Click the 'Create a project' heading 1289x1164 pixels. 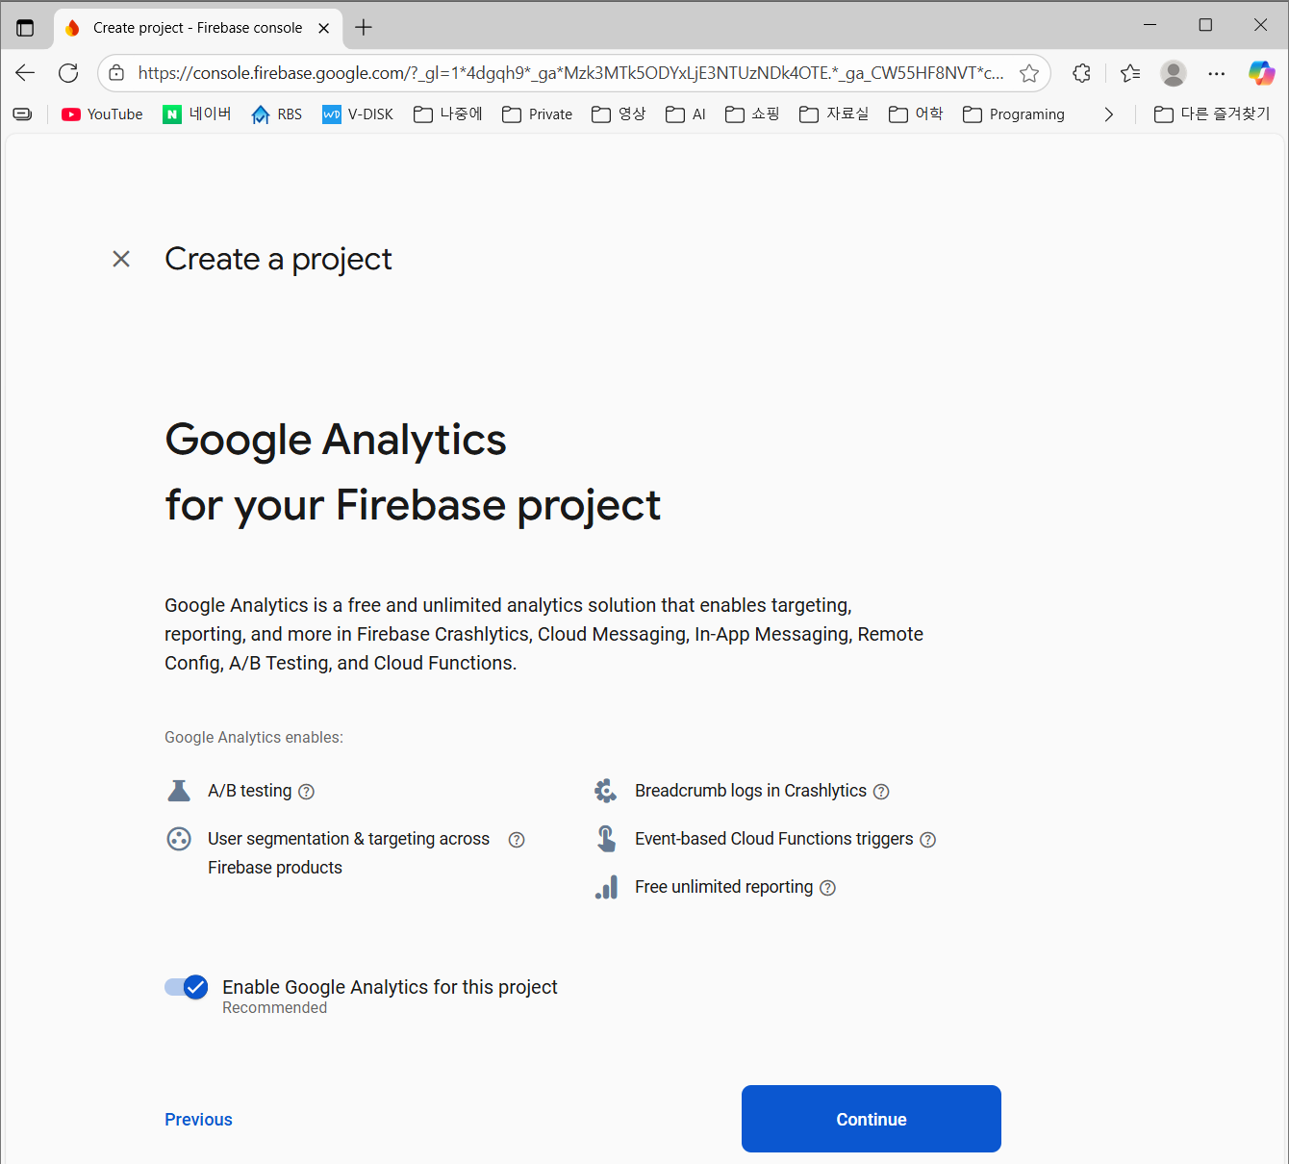click(x=279, y=260)
